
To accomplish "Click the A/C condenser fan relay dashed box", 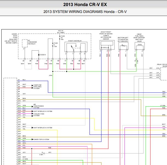I will [25, 43].
